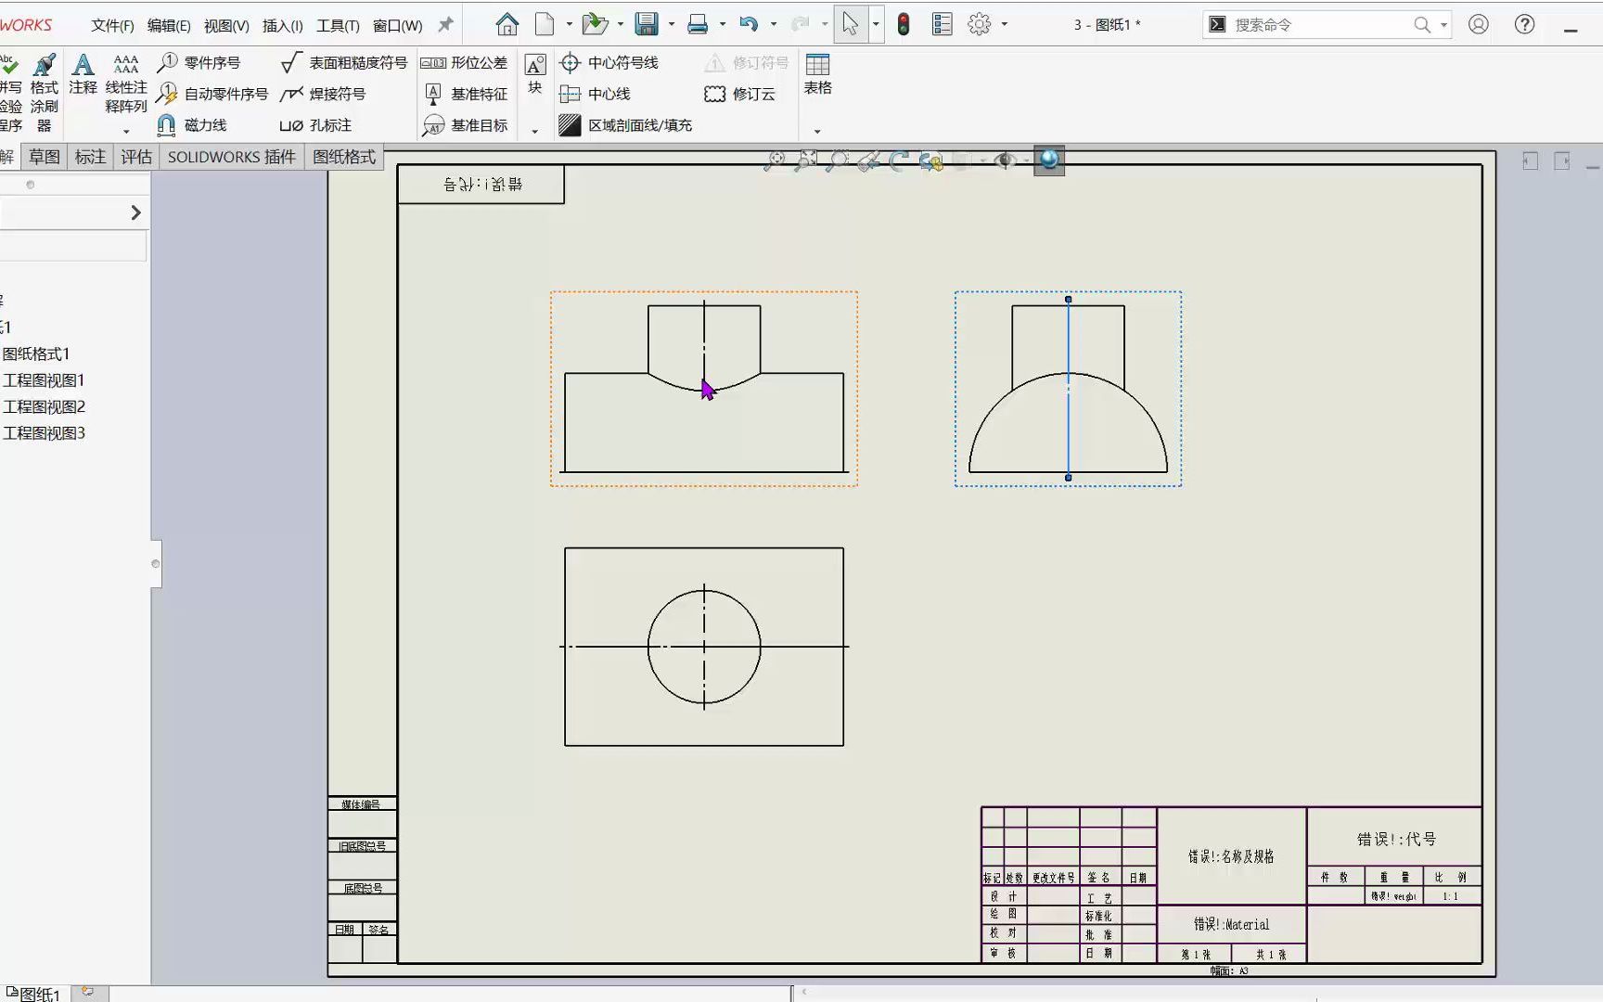
Task: Insert Geometric Tolerance (形位公差)
Action: [464, 62]
